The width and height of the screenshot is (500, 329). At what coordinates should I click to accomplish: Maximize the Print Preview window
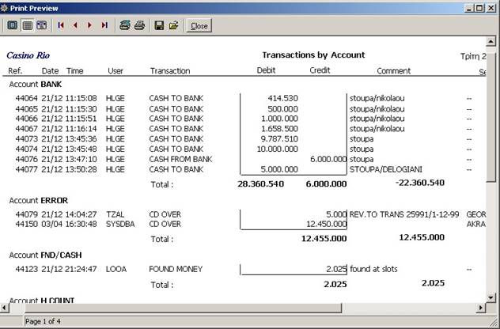coord(477,7)
